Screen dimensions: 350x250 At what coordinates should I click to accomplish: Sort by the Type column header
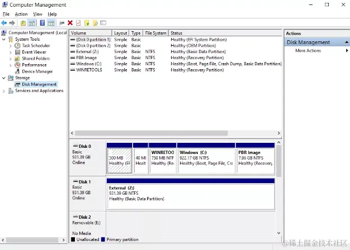pos(136,33)
